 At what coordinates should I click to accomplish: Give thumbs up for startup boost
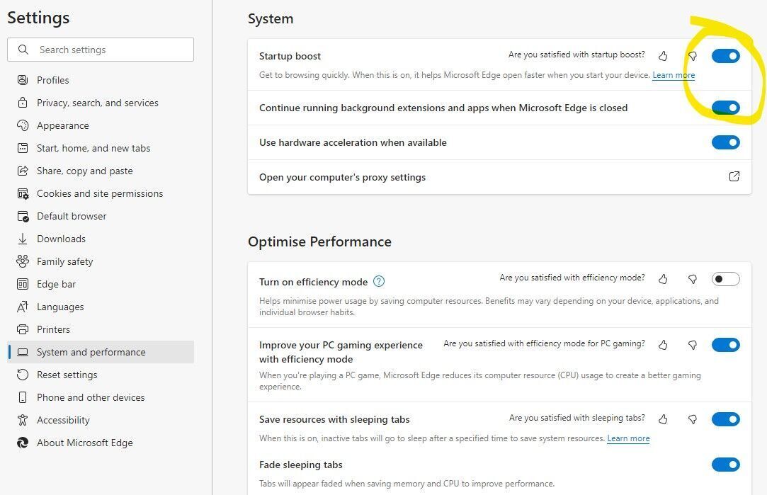tap(663, 55)
